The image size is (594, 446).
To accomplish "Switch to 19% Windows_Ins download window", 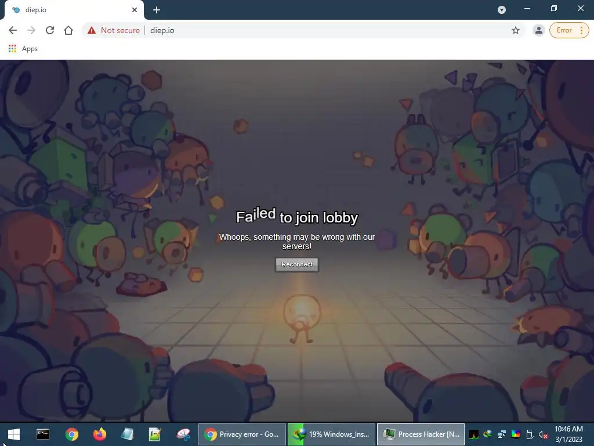I will tap(331, 434).
